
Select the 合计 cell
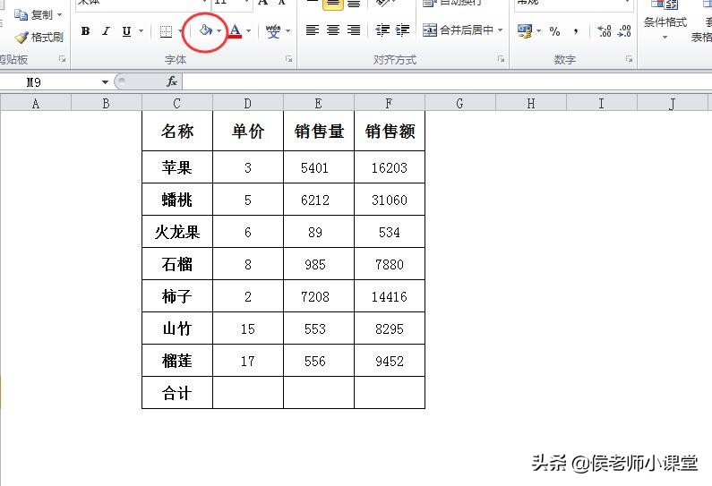(177, 393)
